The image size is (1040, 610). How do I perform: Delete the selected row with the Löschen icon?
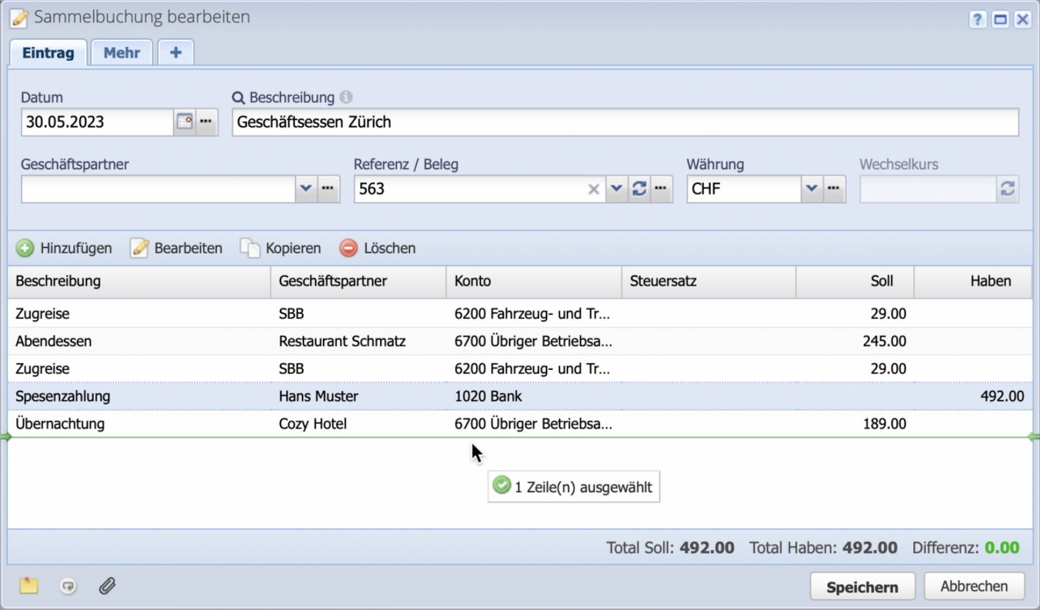pos(348,248)
